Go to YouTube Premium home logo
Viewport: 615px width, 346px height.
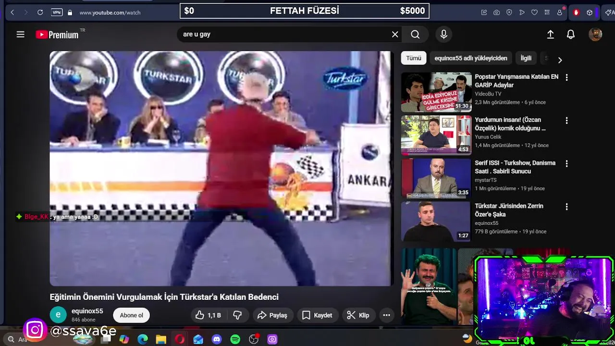pos(57,35)
